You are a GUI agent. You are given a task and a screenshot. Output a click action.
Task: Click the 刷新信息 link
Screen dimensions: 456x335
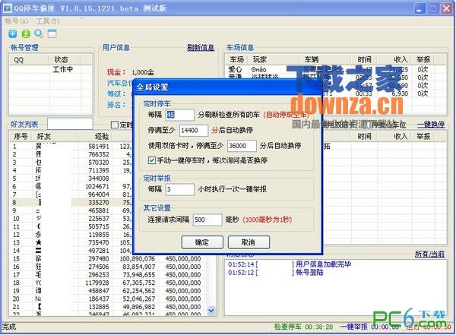(x=201, y=47)
